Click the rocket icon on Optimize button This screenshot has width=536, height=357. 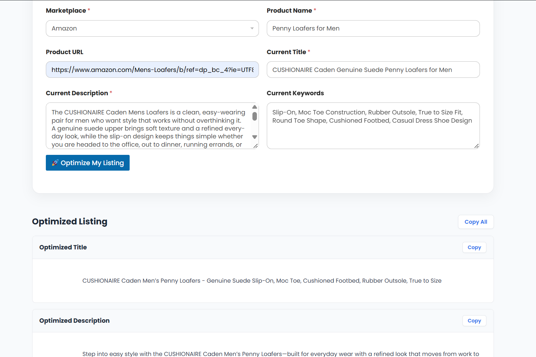pos(55,163)
